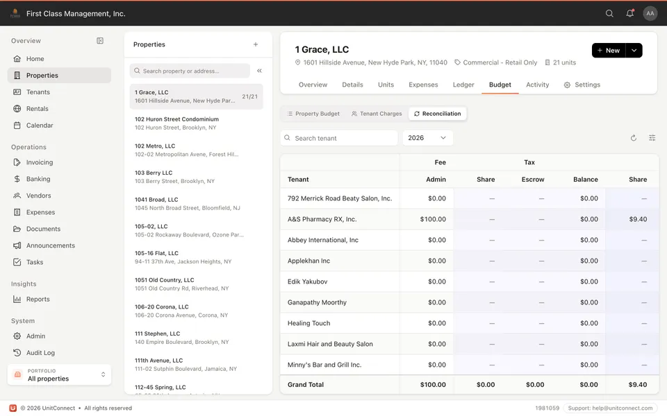Refresh the reconciliation table
Image resolution: width=667 pixels, height=416 pixels.
click(634, 138)
